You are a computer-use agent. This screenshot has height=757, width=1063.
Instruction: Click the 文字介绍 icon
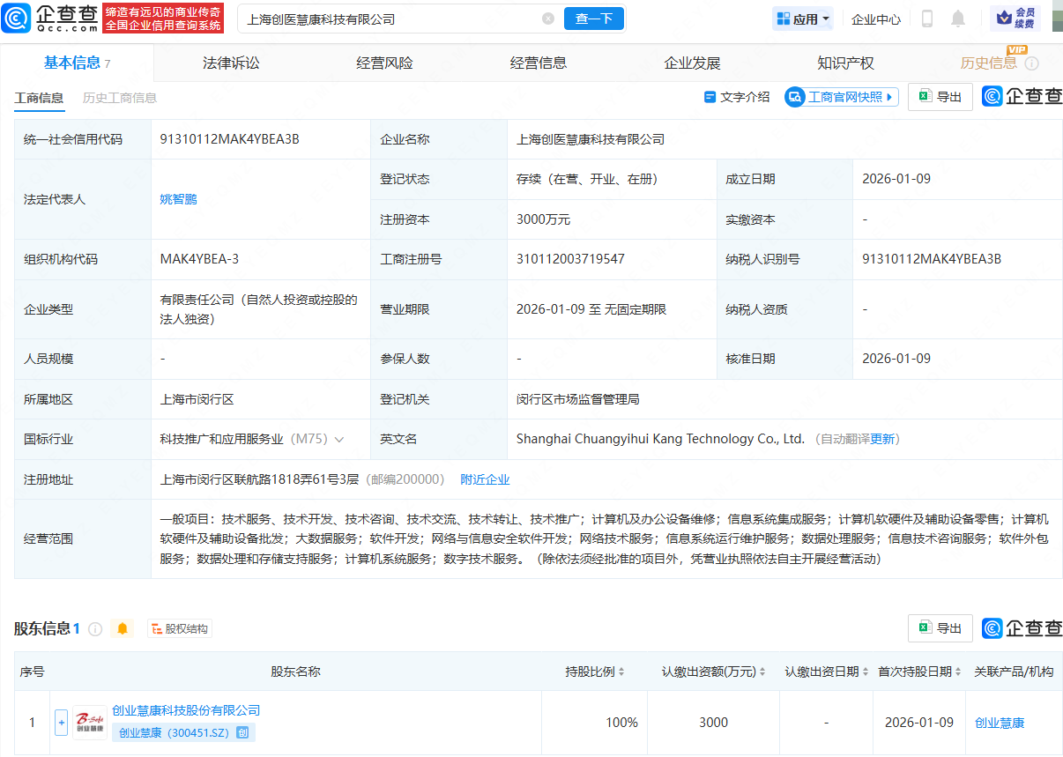pos(710,97)
